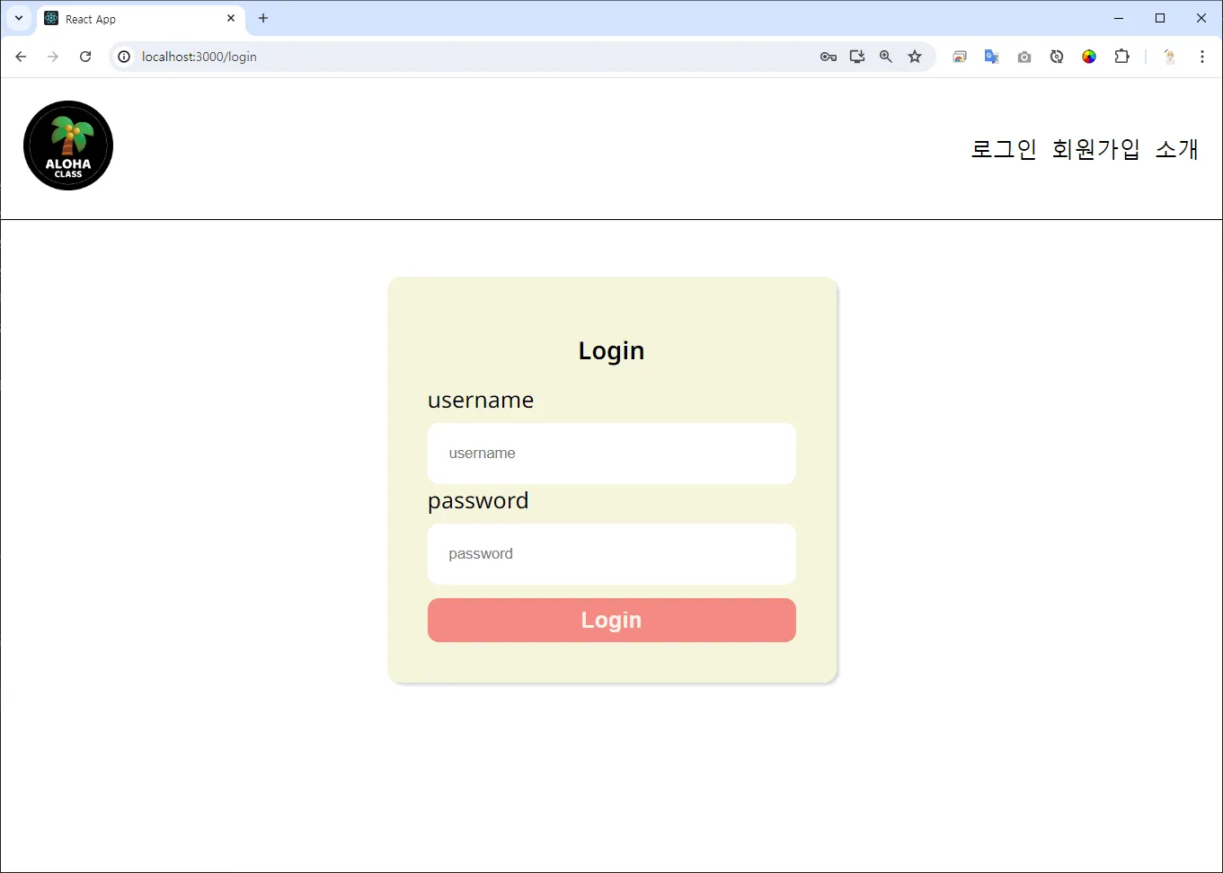
Task: Click the Aloha Class palm tree logo
Action: click(x=68, y=145)
